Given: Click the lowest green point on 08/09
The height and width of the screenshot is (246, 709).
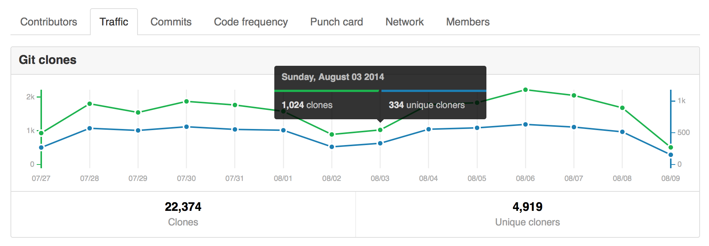Looking at the screenshot, I should click(671, 147).
